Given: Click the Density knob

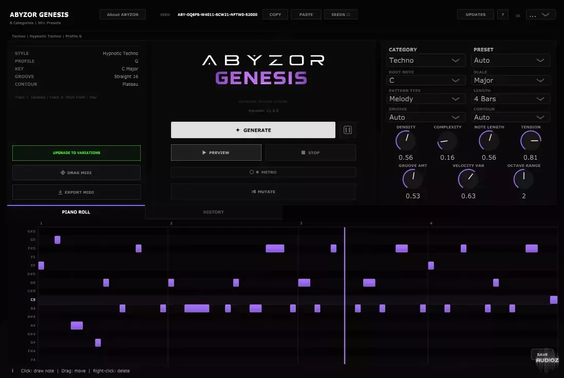Looking at the screenshot, I should 406,141.
